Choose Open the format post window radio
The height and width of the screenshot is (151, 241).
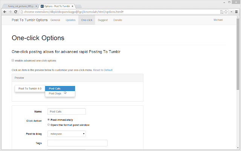[49, 125]
